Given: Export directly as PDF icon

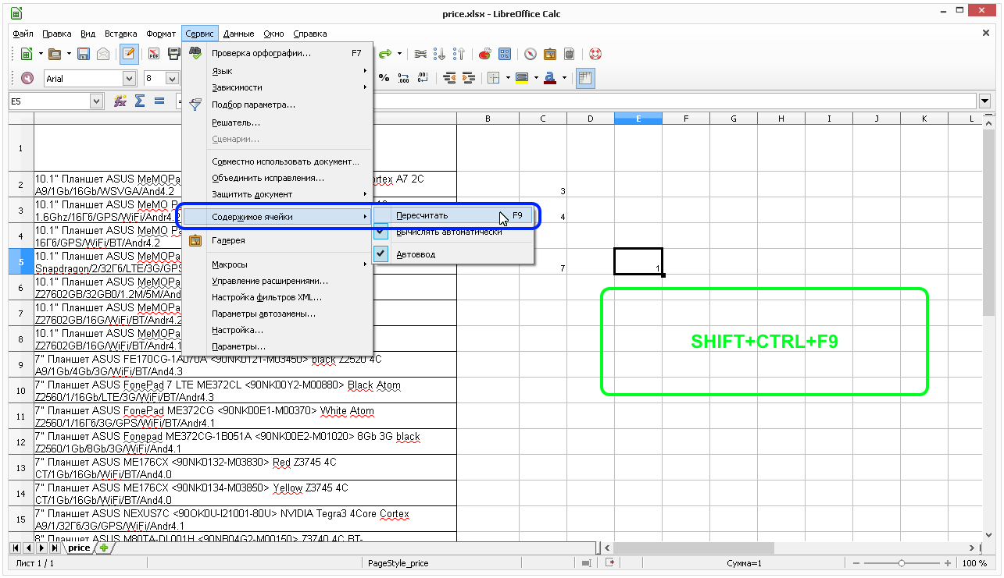Looking at the screenshot, I should (154, 55).
